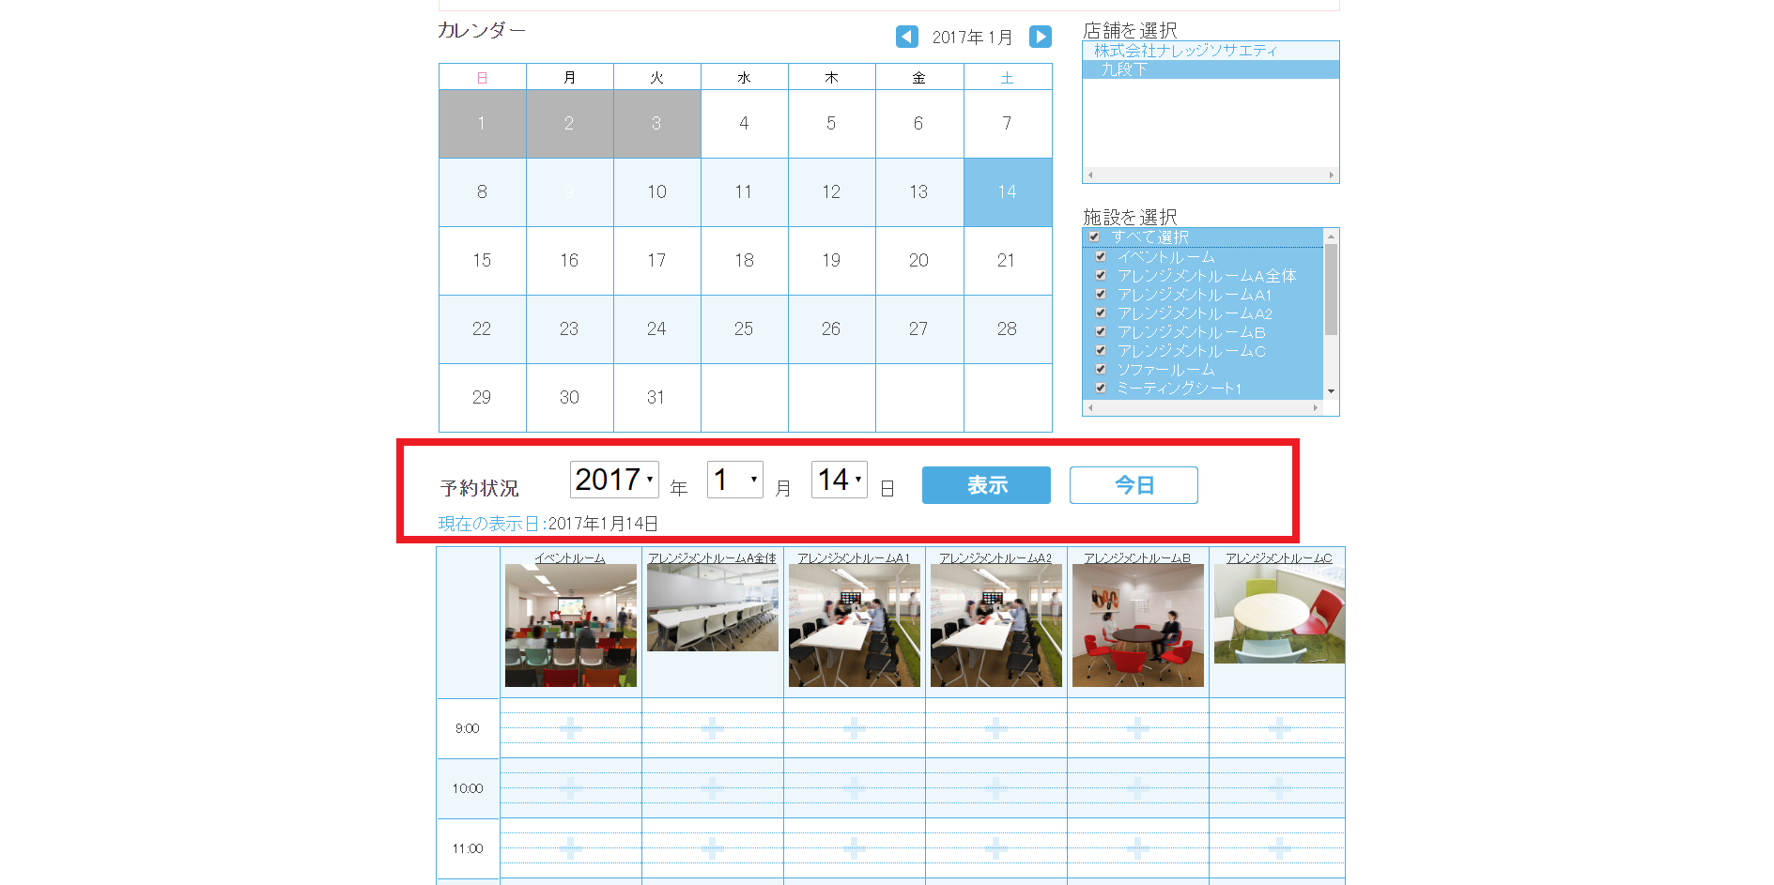Add a 9:00 booking for イベントルーム
Image resolution: width=1774 pixels, height=885 pixels.
[570, 728]
